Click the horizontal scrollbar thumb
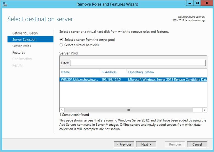214x152 pixels. click(x=129, y=110)
